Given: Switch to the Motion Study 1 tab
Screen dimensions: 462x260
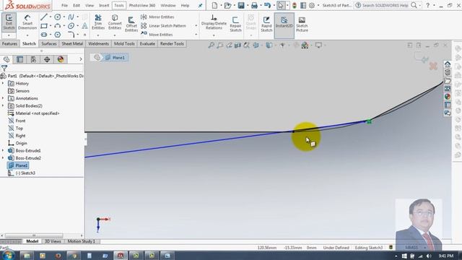Looking at the screenshot, I should [x=82, y=241].
